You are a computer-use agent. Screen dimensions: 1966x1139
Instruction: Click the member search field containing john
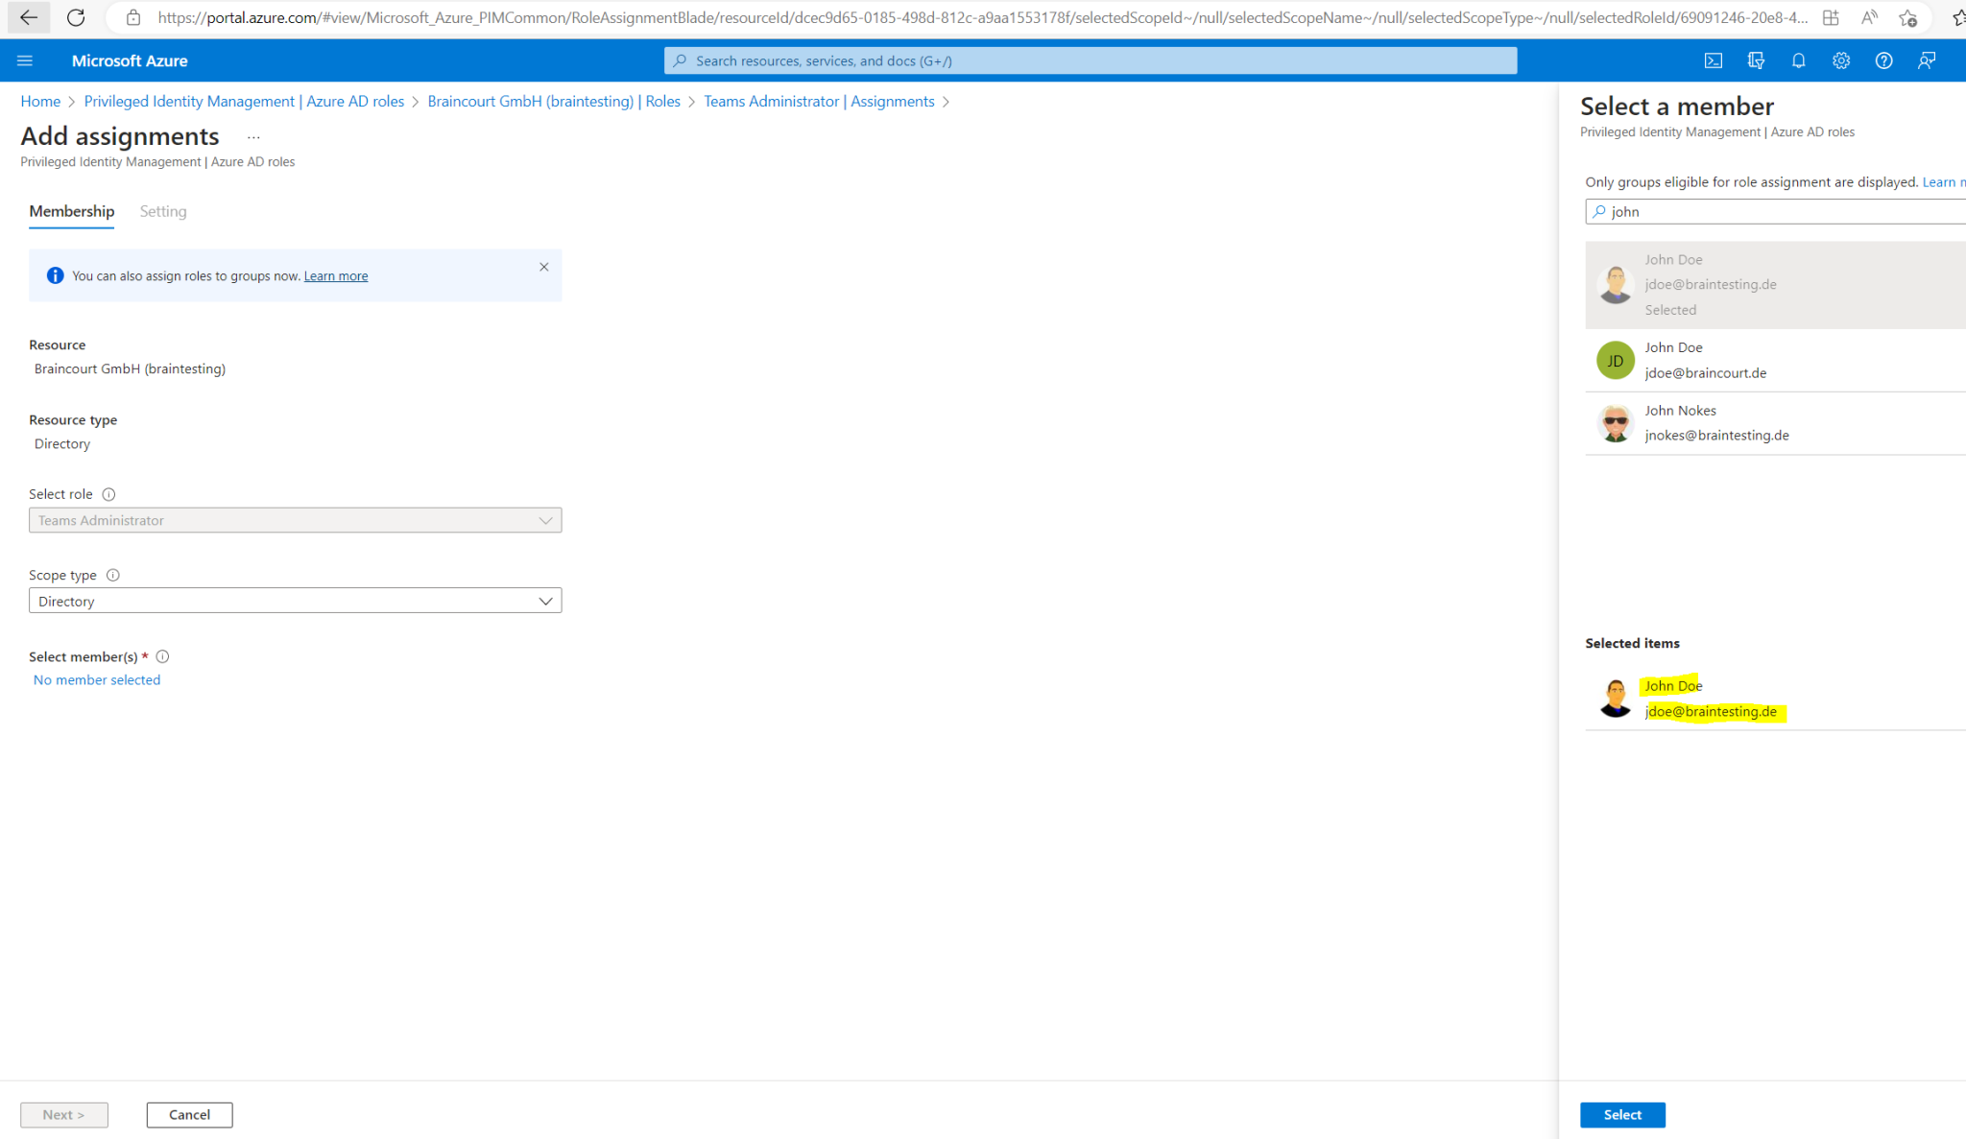pos(1776,211)
